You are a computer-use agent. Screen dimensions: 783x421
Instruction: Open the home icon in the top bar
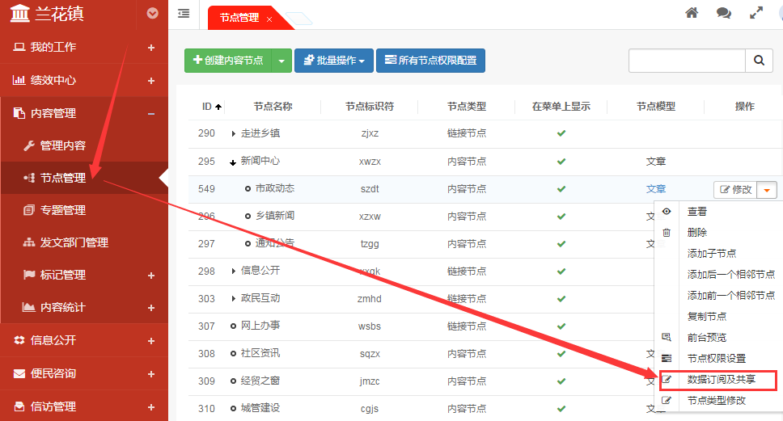[x=692, y=13]
